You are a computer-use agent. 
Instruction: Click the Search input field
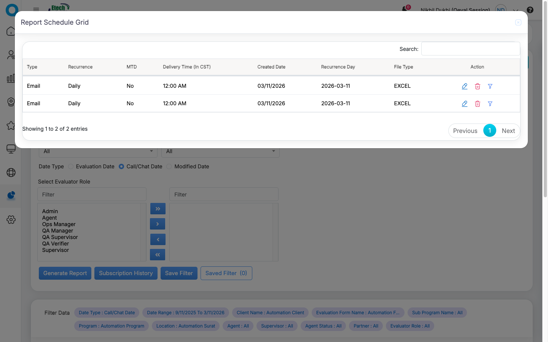pos(470,49)
